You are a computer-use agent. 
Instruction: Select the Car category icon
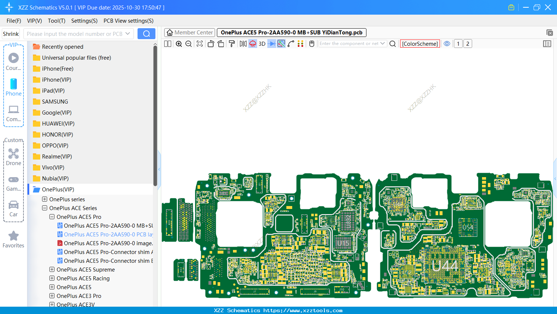[x=14, y=209]
